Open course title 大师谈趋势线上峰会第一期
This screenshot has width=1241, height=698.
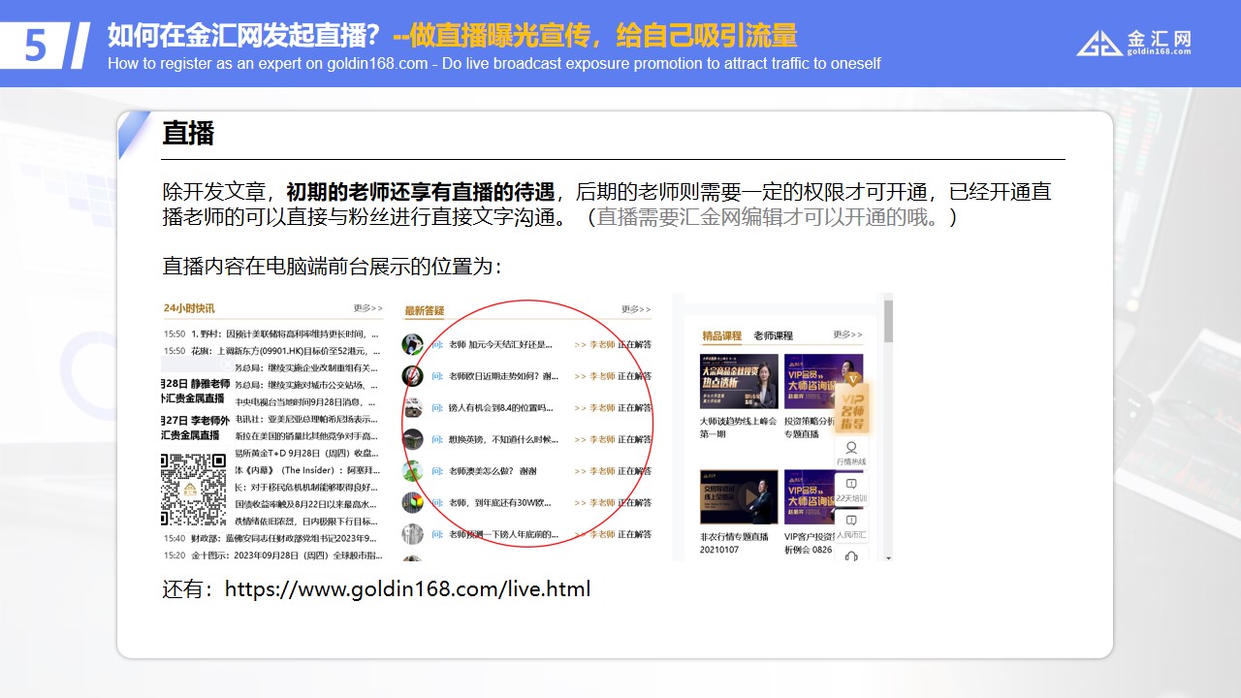(739, 427)
